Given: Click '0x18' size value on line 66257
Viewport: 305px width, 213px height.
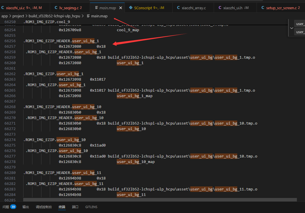Looking at the screenshot, I should click(101, 47).
